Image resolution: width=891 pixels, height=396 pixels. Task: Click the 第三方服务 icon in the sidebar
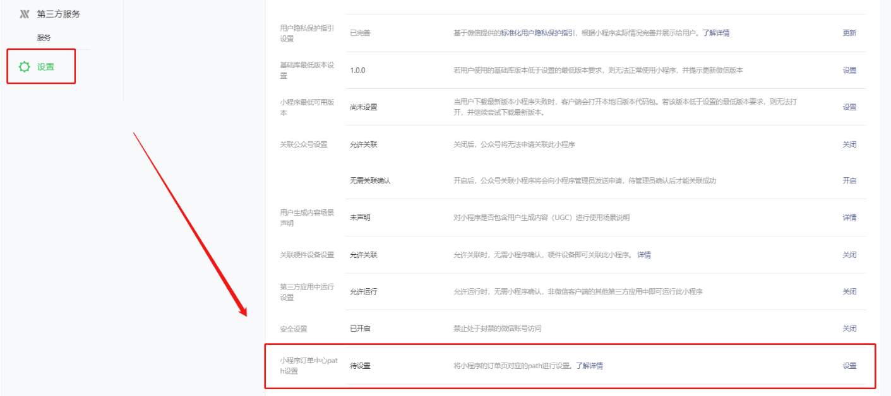coord(25,14)
